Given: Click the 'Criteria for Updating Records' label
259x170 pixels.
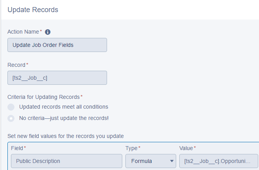Looking at the screenshot, I should point(43,97).
